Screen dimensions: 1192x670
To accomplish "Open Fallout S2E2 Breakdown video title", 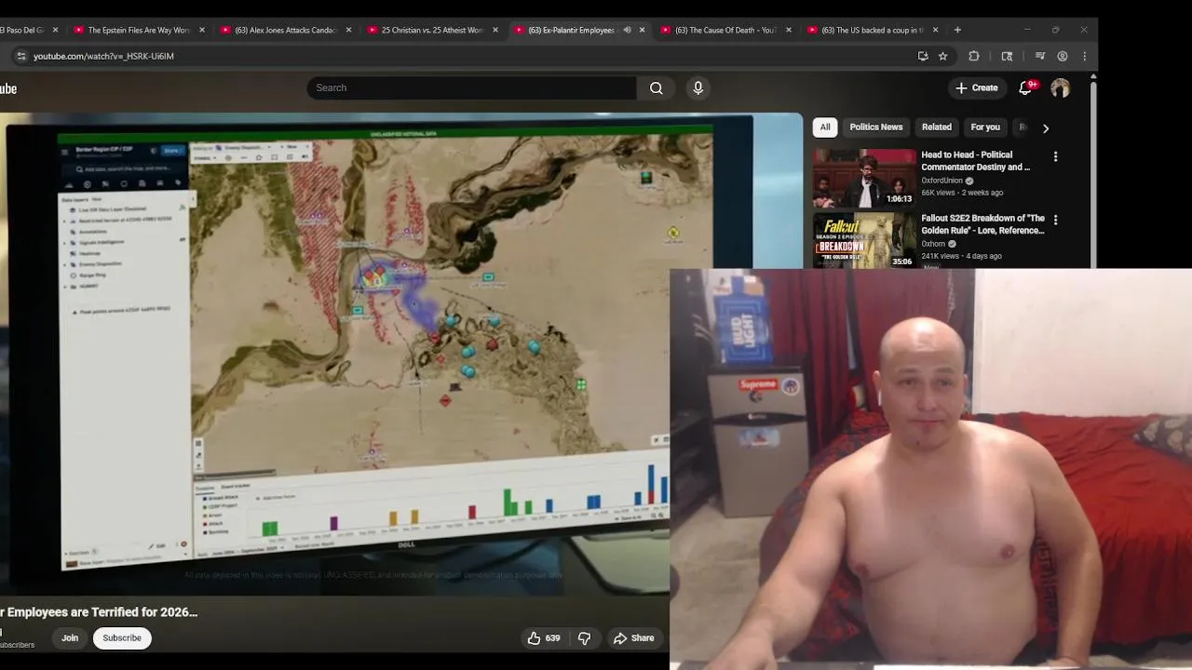I will (982, 224).
